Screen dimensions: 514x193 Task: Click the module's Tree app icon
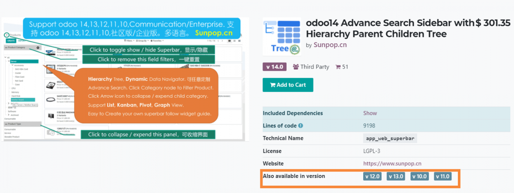tap(282, 37)
